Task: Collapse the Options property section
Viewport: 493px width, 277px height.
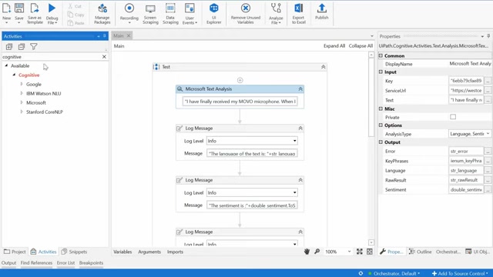Action: (x=381, y=125)
